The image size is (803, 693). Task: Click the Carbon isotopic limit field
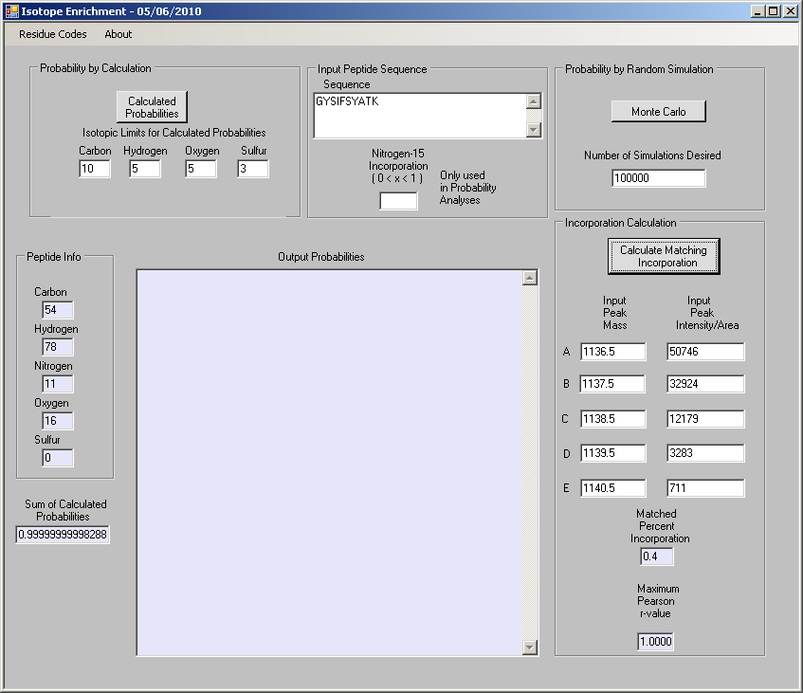click(95, 169)
